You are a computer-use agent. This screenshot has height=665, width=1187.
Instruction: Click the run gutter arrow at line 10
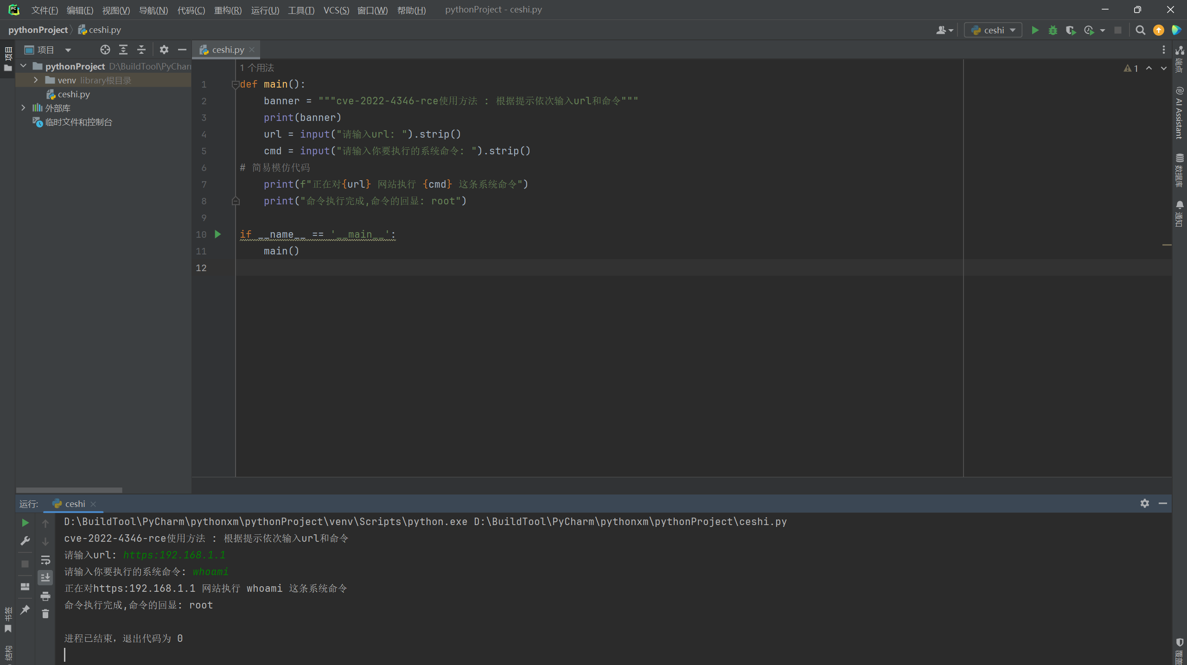(218, 234)
